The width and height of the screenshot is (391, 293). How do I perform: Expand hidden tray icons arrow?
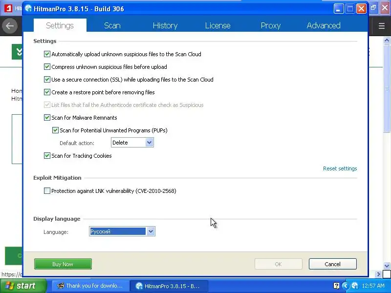[346, 286]
